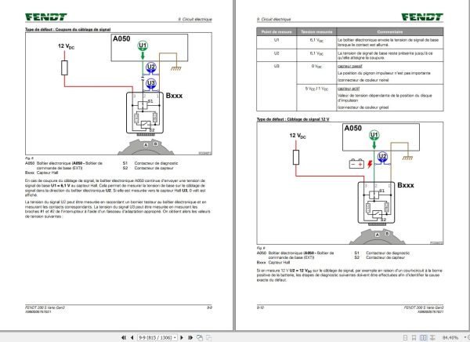Click the A050 label in right diagram
470x342 pixels.
[352, 128]
